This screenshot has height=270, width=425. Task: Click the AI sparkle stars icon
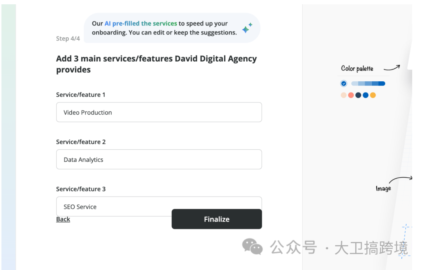pos(247,28)
